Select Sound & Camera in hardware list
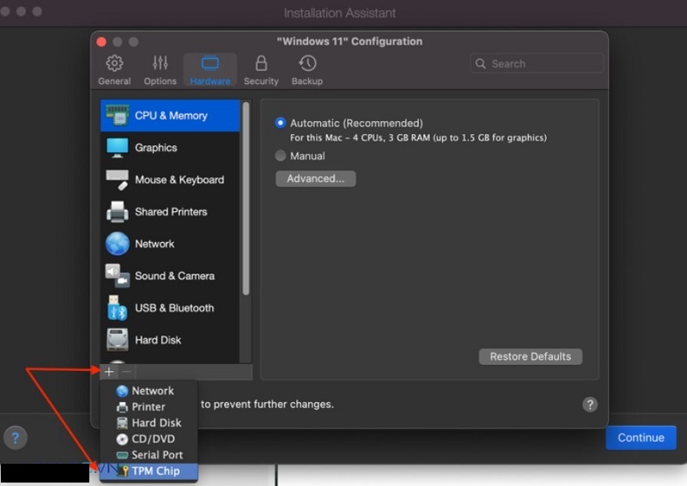This screenshot has width=687, height=486. pyautogui.click(x=170, y=276)
